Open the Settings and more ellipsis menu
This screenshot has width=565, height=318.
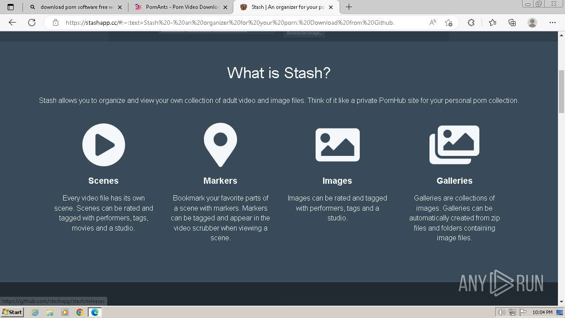(x=553, y=23)
